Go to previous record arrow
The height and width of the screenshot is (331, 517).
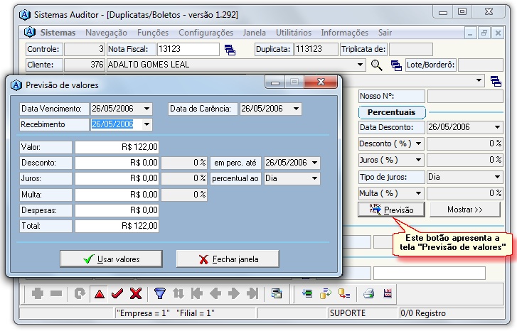pyautogui.click(x=215, y=293)
